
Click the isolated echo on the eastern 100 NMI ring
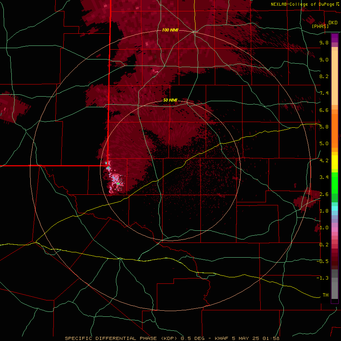(x=306, y=200)
